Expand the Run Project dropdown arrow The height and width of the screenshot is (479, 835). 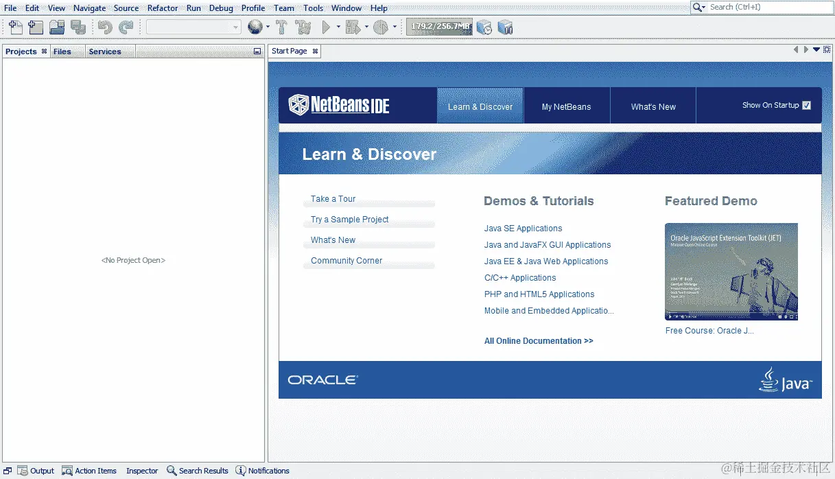[338, 27]
